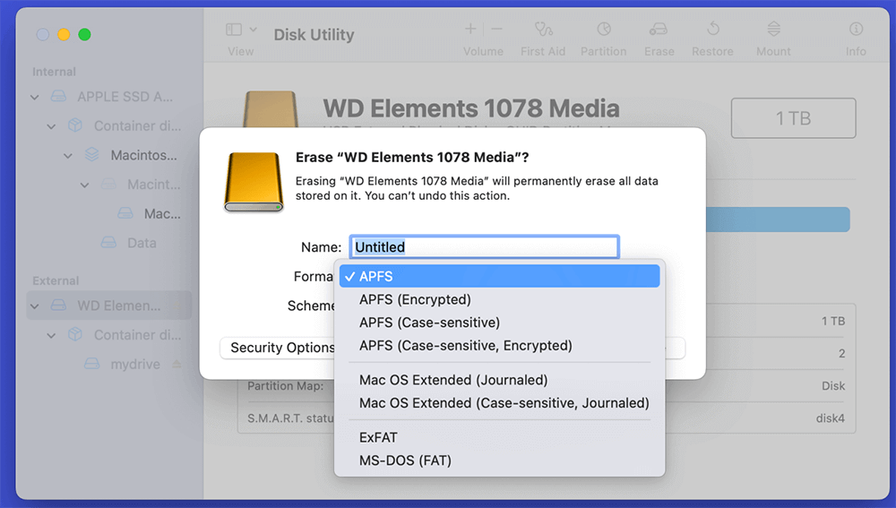Choose APFS (Case-sensitive) format
Image resolution: width=896 pixels, height=508 pixels.
coord(499,323)
